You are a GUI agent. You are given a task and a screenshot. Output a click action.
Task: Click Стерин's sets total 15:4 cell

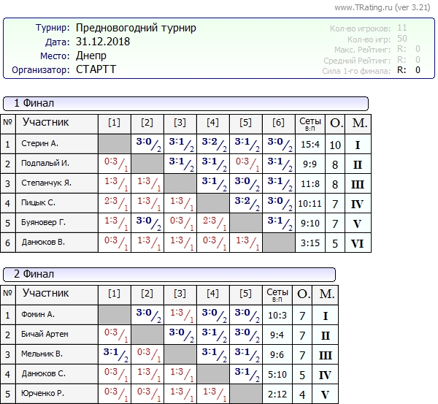pyautogui.click(x=310, y=144)
